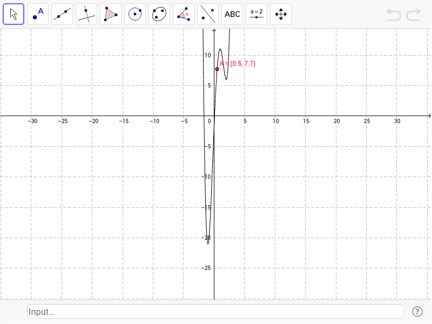432x324 pixels.
Task: Choose the ABC text tool
Action: [232, 14]
